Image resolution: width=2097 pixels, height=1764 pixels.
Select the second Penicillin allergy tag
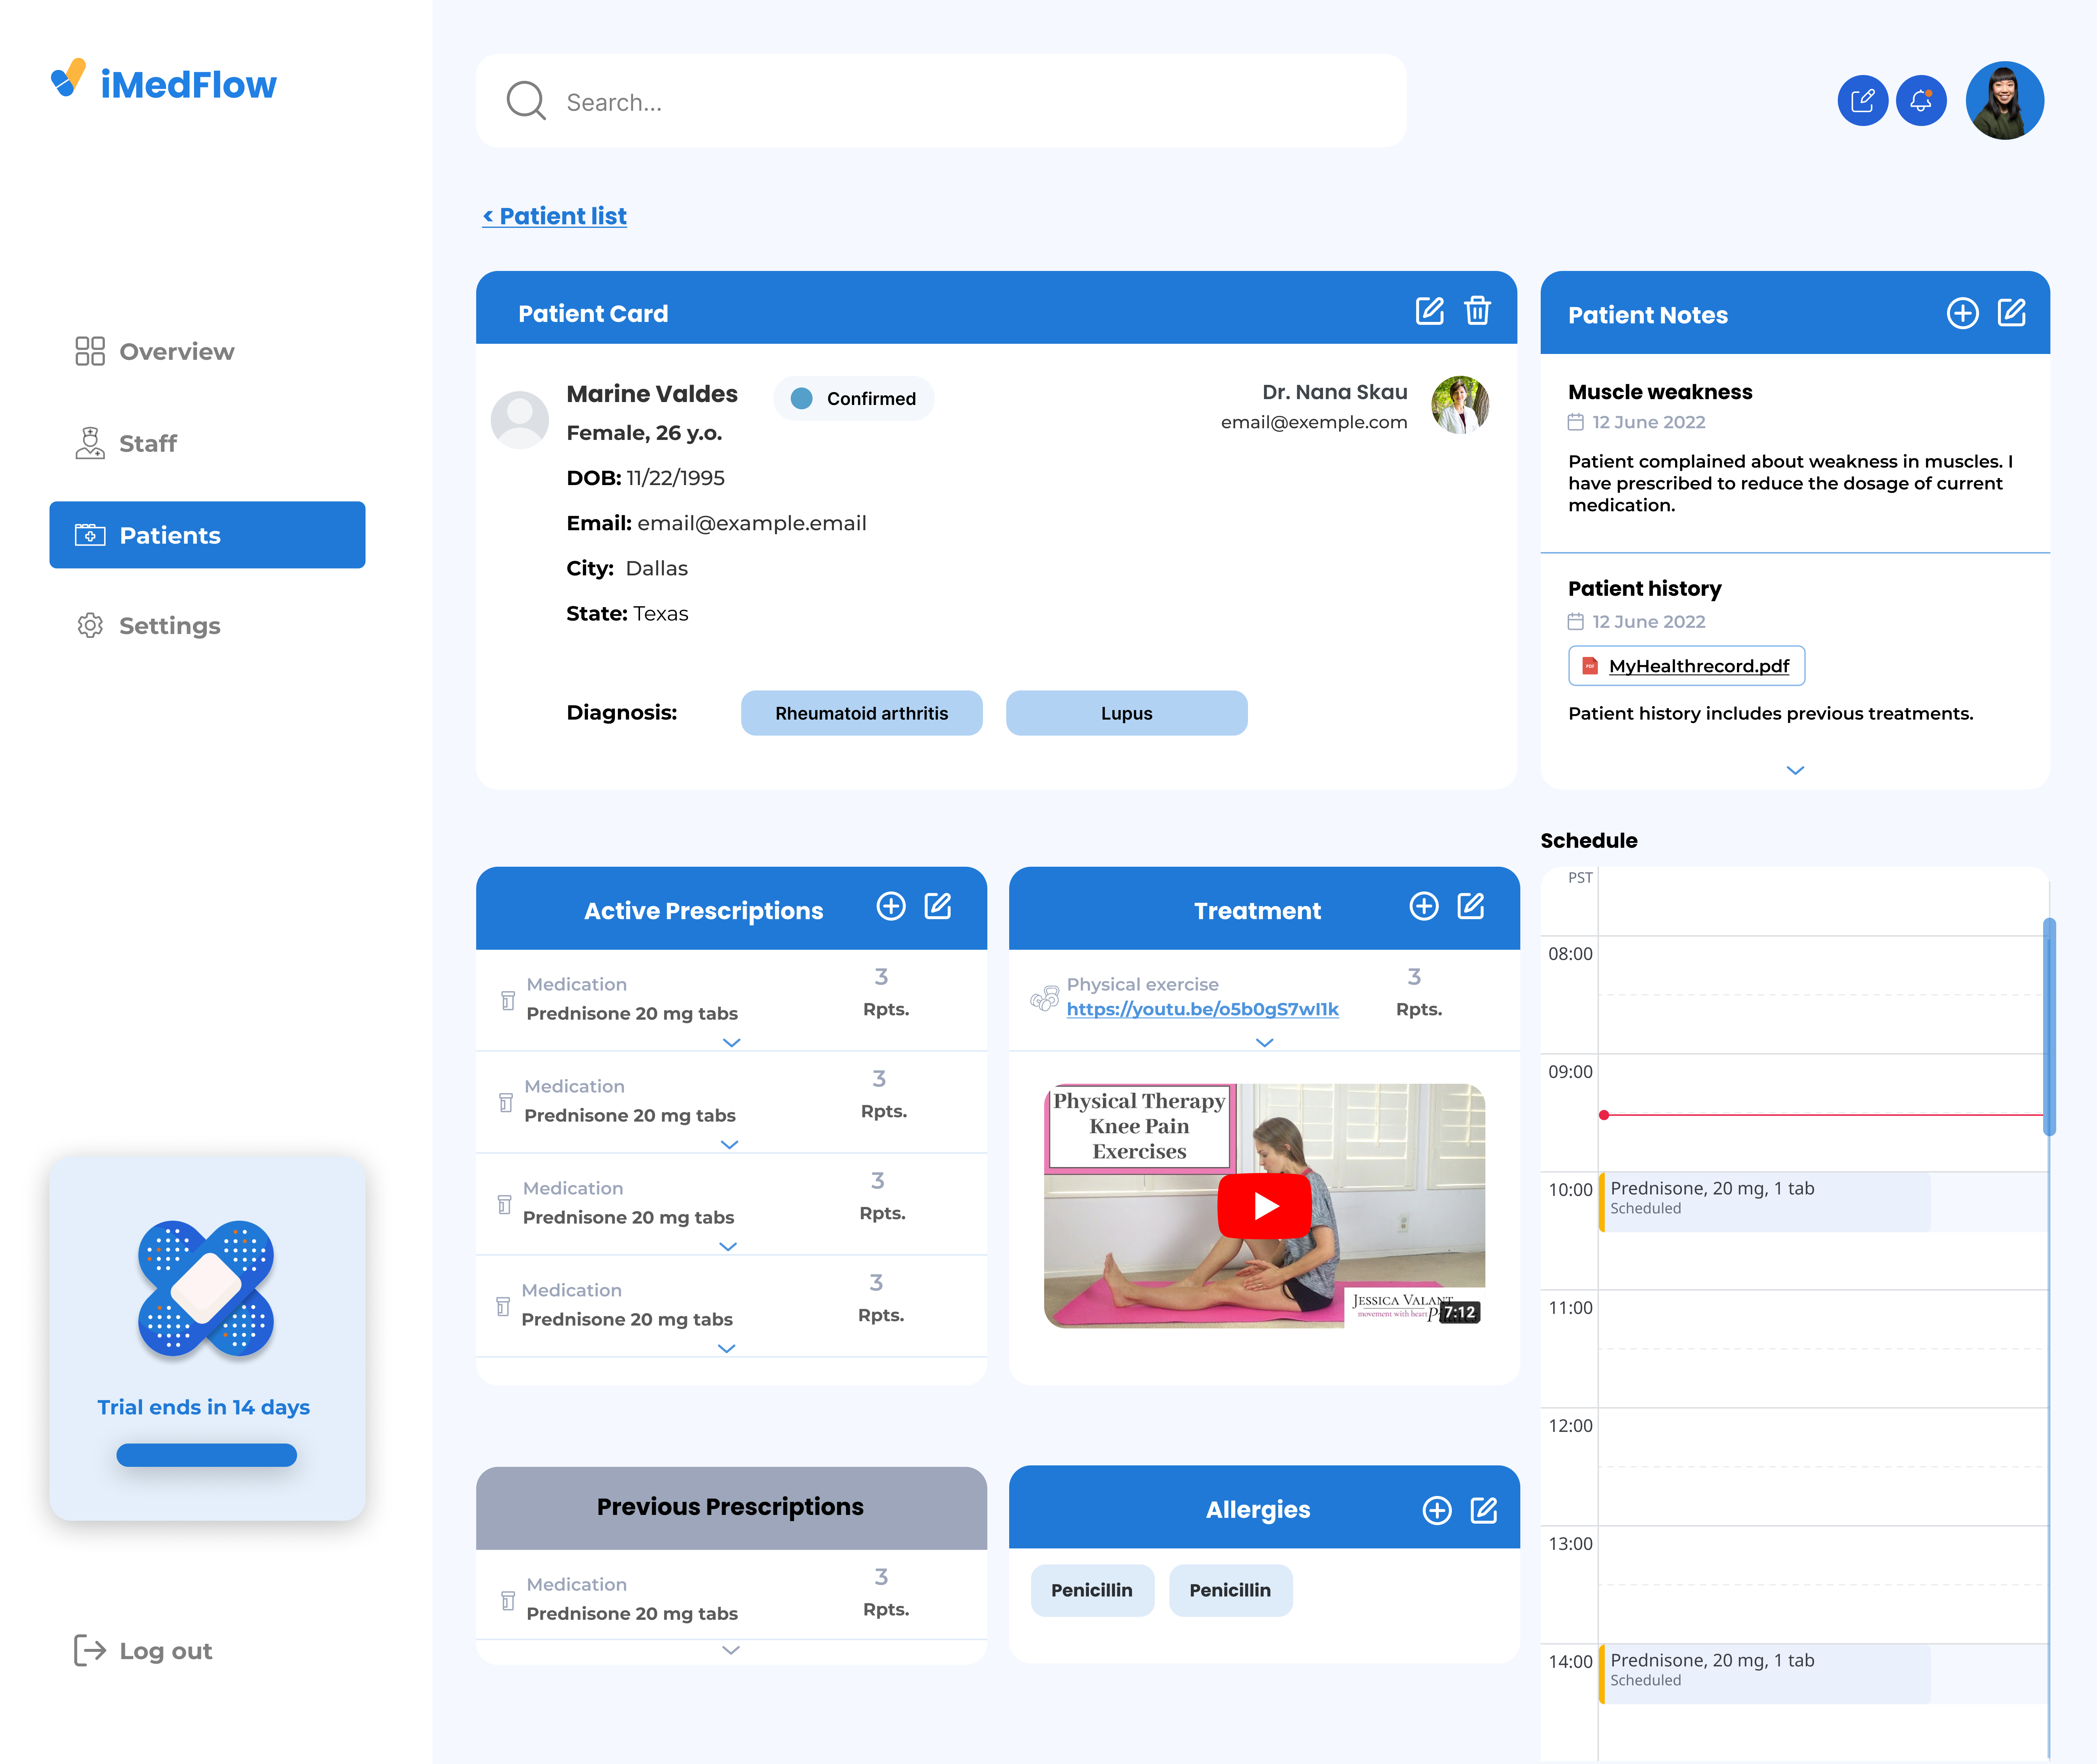point(1231,1590)
